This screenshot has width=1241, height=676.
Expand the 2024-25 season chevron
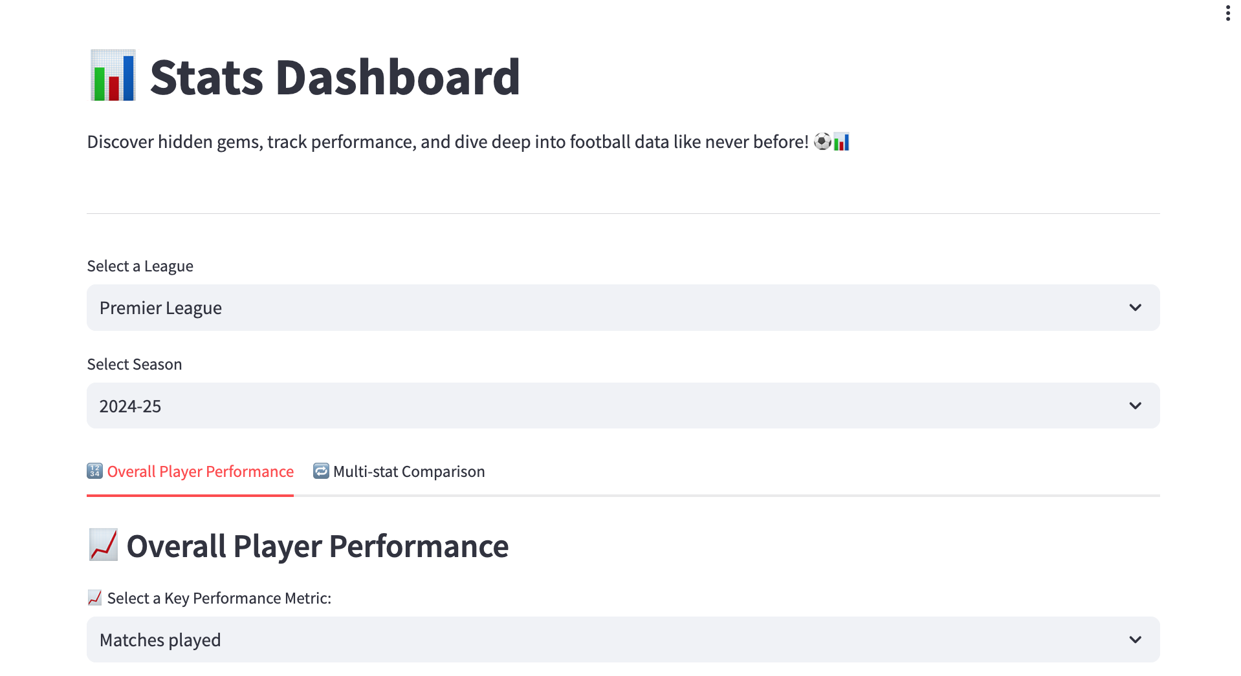point(1136,405)
